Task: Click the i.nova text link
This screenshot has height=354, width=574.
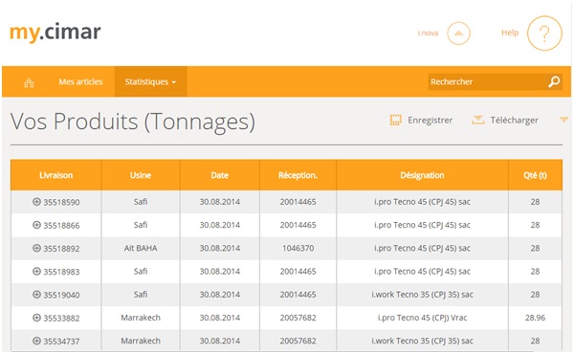Action: pyautogui.click(x=428, y=33)
